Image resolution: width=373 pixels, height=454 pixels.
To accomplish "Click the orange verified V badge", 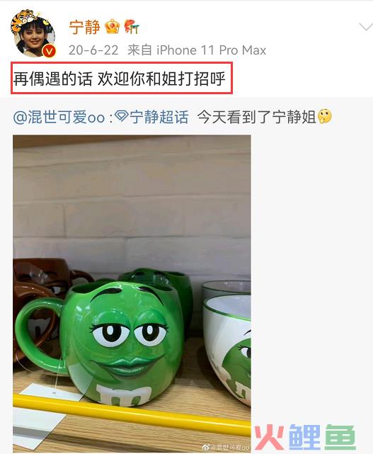I will 49,51.
